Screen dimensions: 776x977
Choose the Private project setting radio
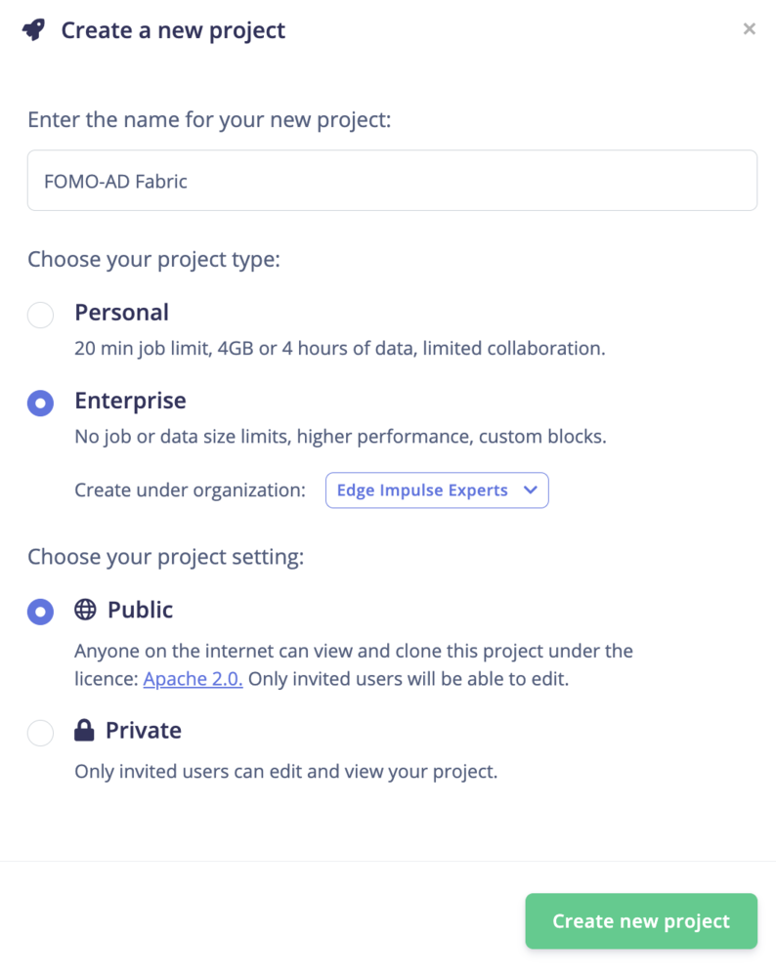40,732
